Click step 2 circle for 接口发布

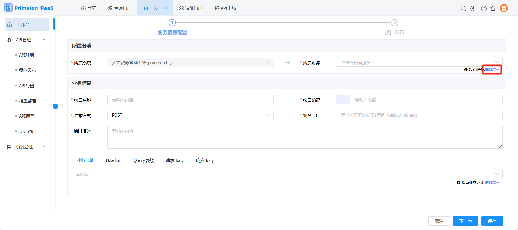[394, 23]
